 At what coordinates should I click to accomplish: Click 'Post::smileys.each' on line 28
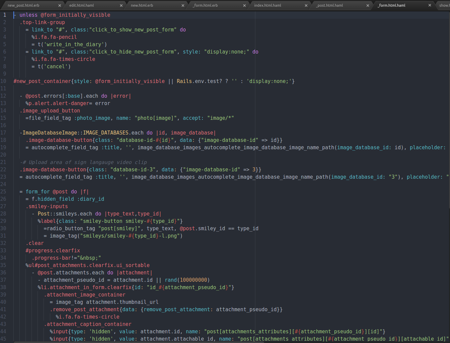65,214
